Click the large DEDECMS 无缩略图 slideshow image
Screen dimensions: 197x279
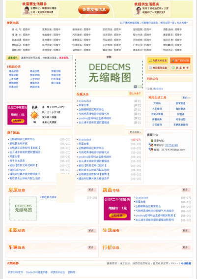[109, 74]
